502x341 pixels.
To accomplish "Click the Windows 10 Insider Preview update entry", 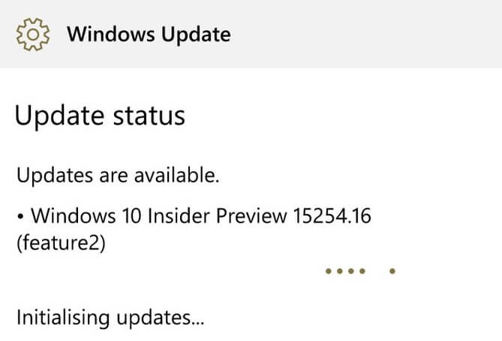I will pos(194,229).
